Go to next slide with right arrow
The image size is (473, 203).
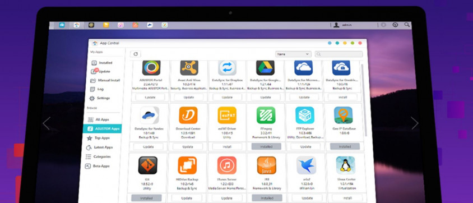415,123
